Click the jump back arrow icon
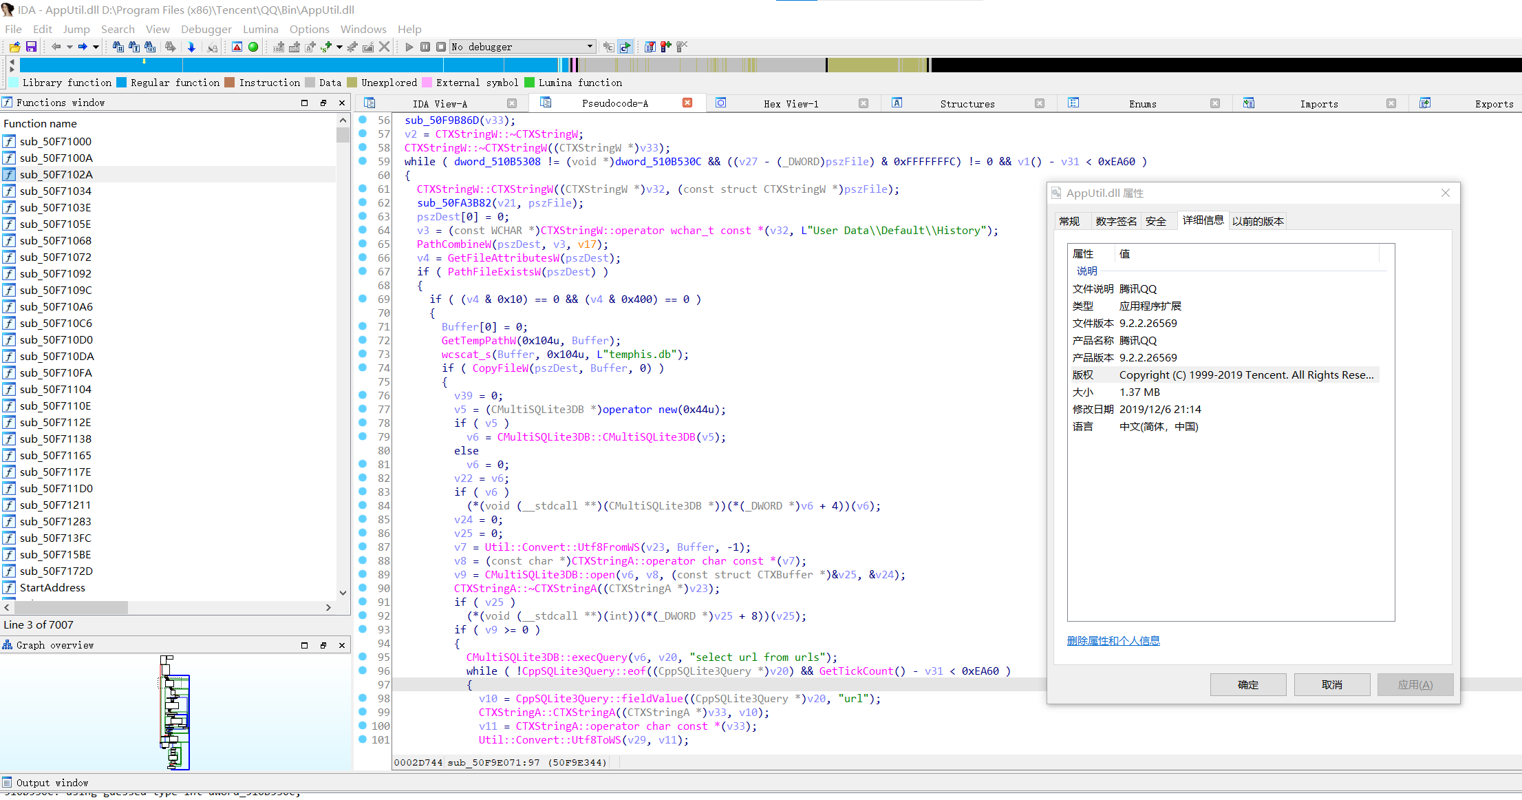Viewport: 1522px width, 800px height. tap(56, 47)
